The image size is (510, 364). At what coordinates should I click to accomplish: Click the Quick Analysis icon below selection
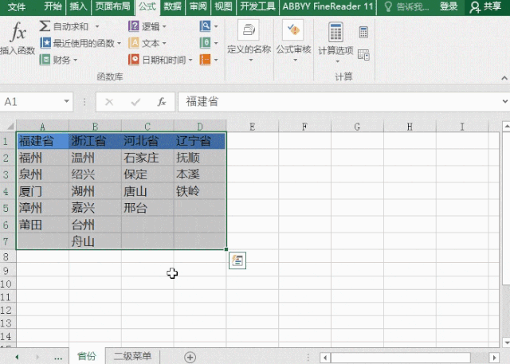pos(237,260)
